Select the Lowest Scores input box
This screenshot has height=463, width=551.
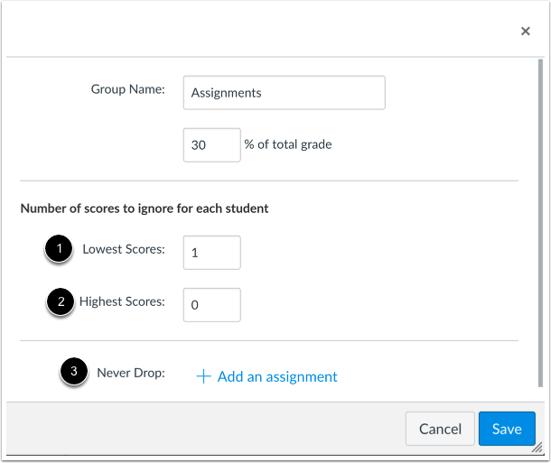(211, 253)
